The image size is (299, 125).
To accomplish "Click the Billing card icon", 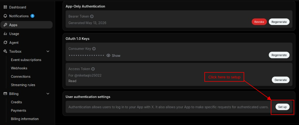I will pyautogui.click(x=5, y=94).
